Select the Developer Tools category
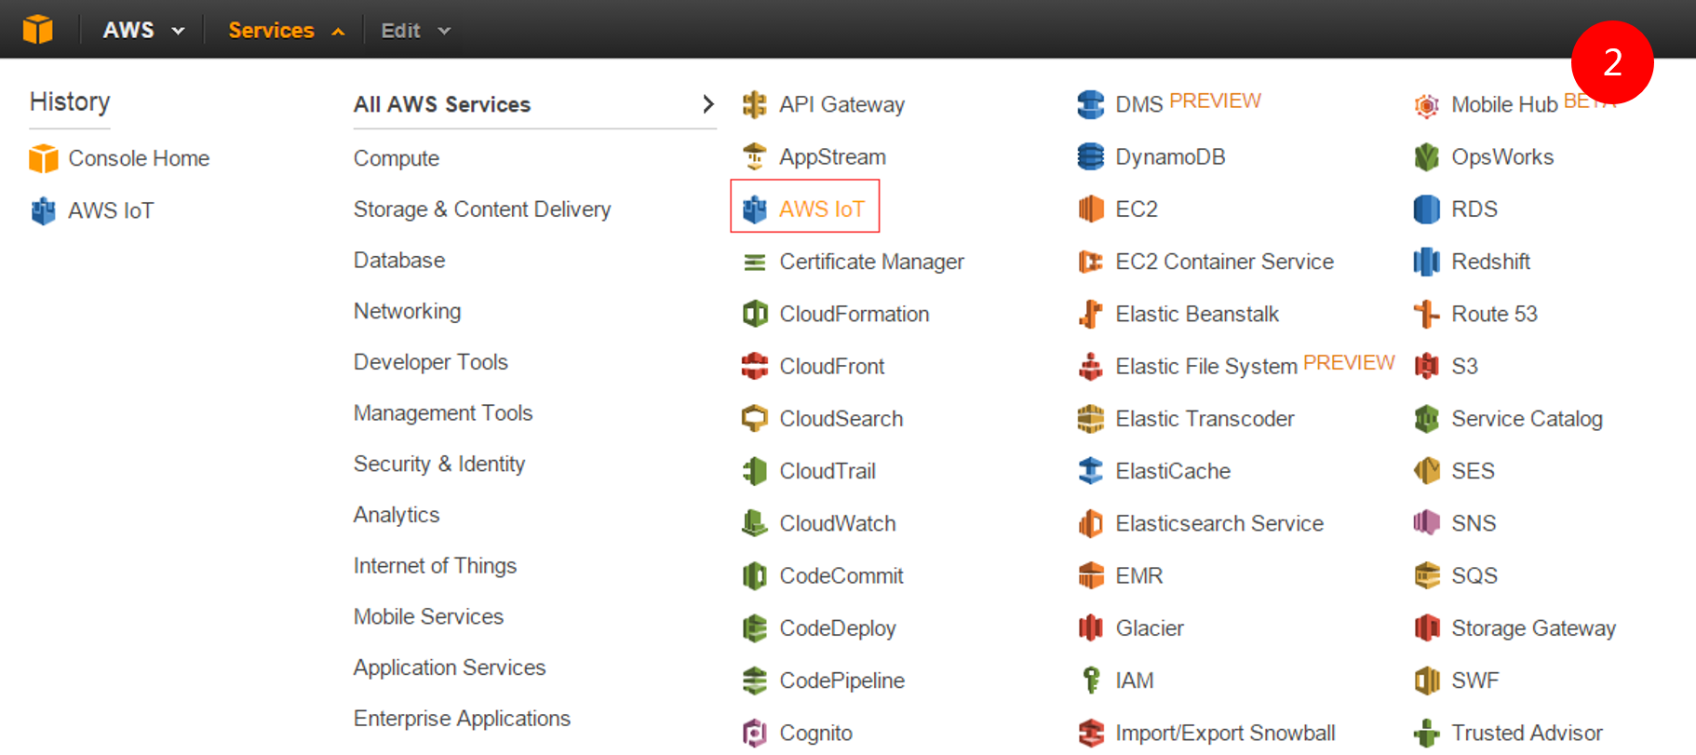The width and height of the screenshot is (1696, 755). point(430,361)
